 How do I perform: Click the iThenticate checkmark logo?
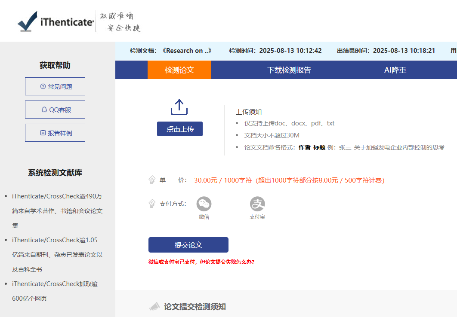click(28, 21)
